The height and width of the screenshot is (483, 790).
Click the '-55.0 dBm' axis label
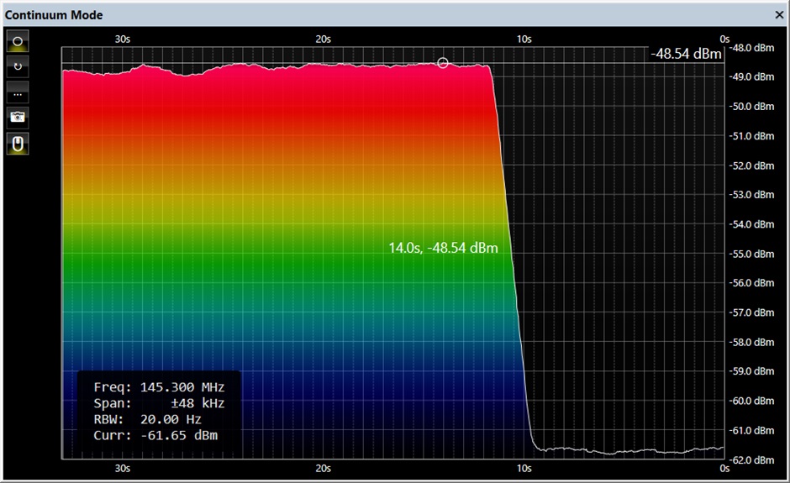[x=751, y=254]
